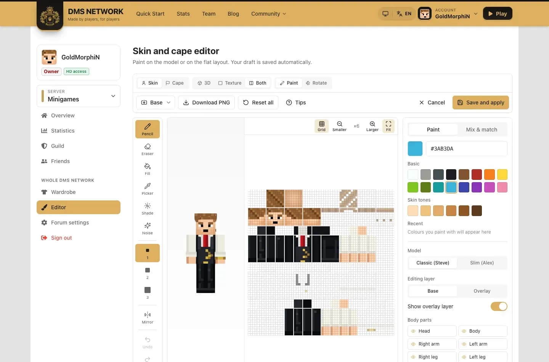Zoom out with Smaller button

point(339,126)
